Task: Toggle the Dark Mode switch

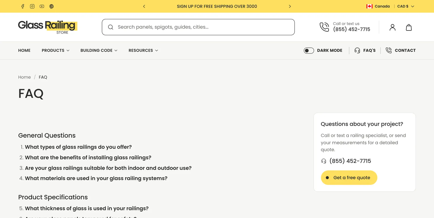Action: coord(309,50)
